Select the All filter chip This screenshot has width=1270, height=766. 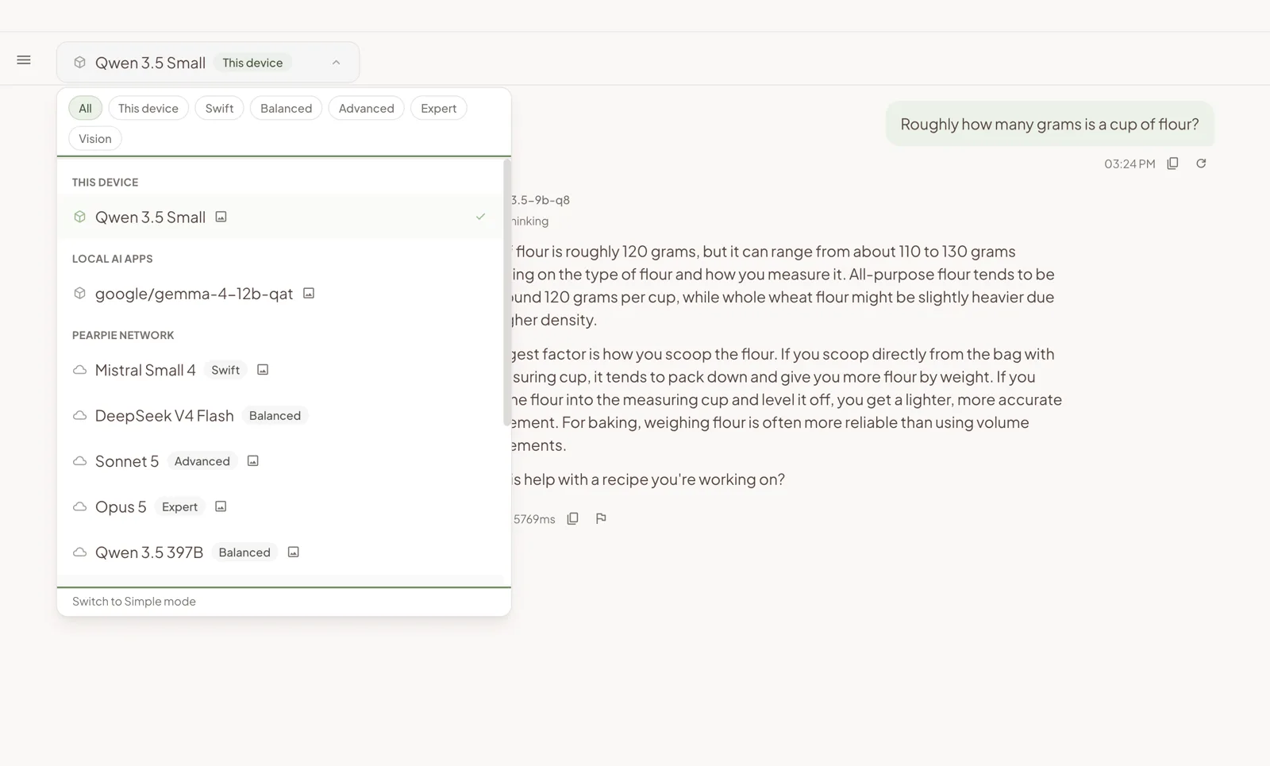85,108
